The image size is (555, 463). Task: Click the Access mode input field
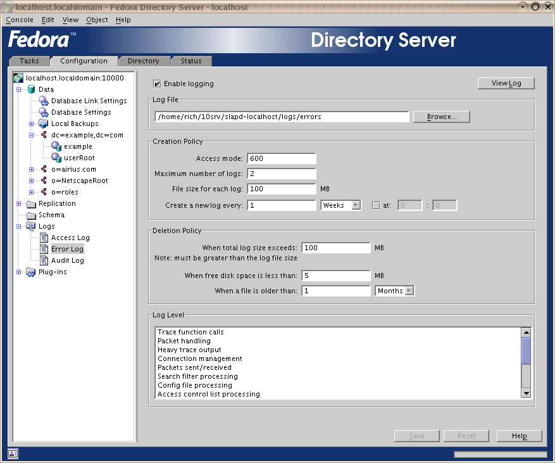click(282, 158)
